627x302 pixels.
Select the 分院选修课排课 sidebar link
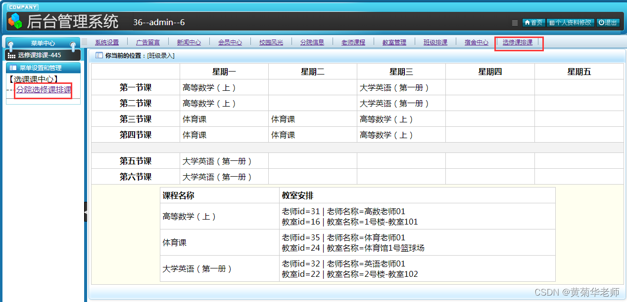click(43, 90)
